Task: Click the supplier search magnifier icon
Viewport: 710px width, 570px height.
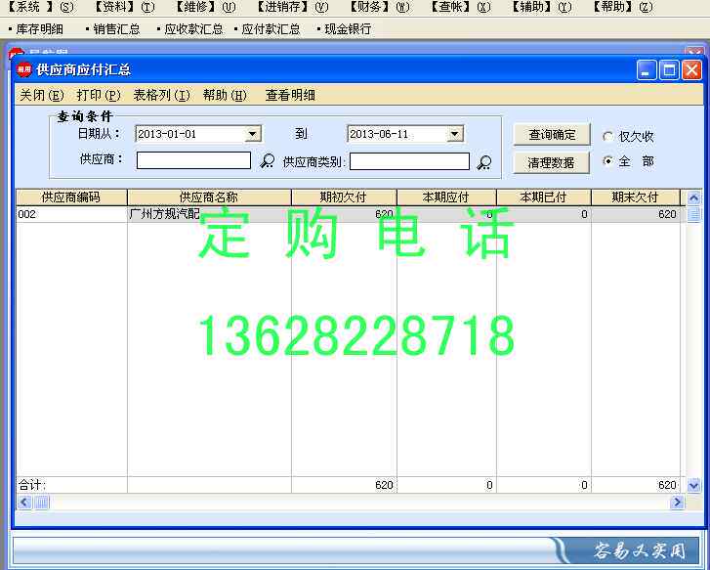Action: [x=268, y=161]
